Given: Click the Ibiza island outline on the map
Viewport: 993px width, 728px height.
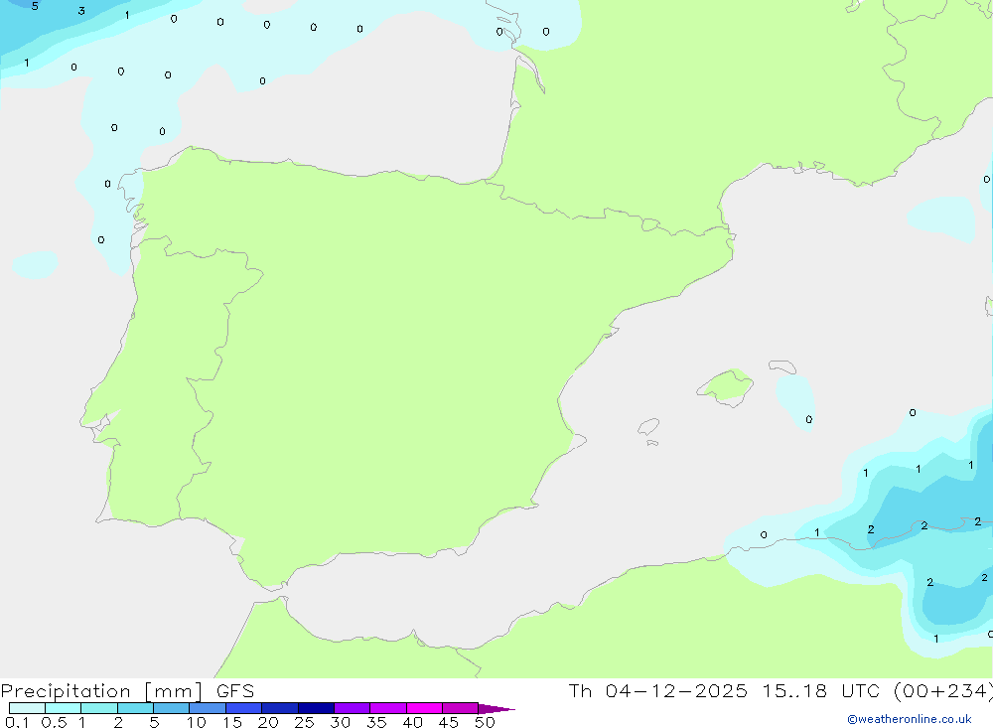Looking at the screenshot, I should (648, 426).
